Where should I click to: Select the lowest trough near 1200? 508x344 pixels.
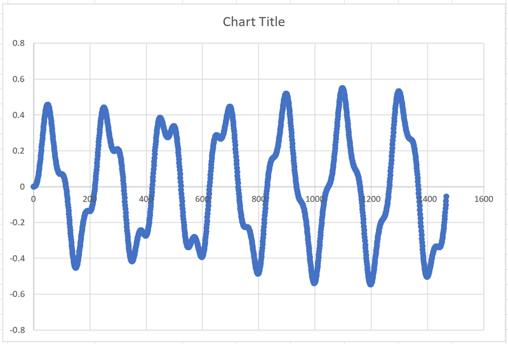[371, 283]
